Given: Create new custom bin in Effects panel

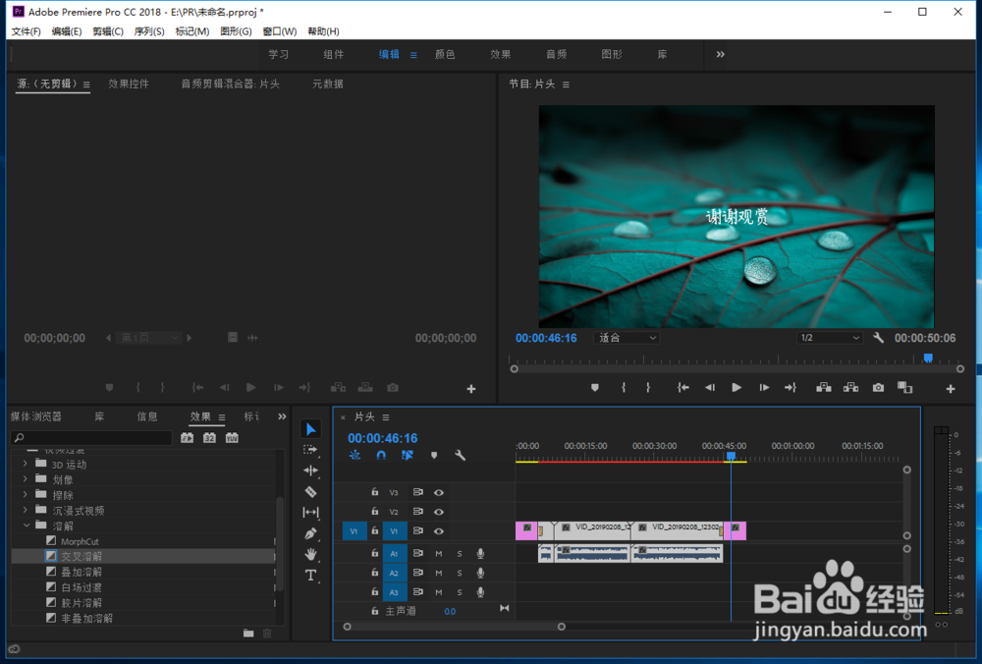Looking at the screenshot, I should coord(248,634).
